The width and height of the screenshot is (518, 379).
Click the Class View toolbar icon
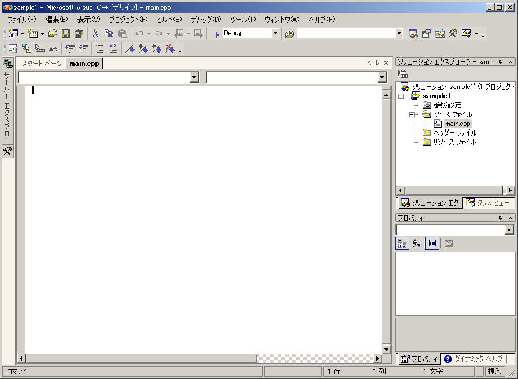(467, 34)
